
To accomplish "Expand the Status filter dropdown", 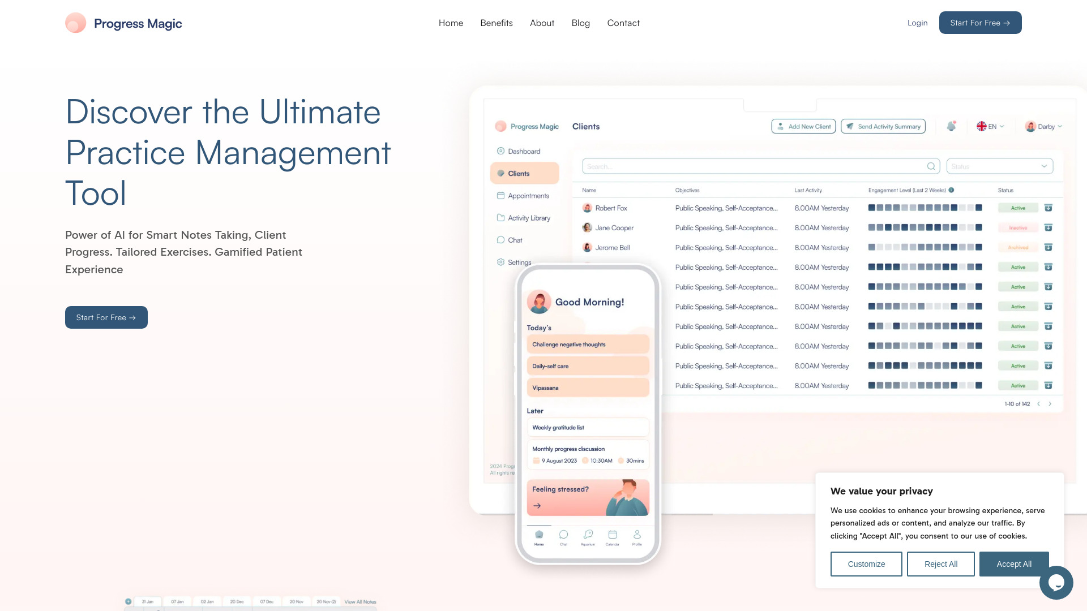I will [x=1000, y=166].
